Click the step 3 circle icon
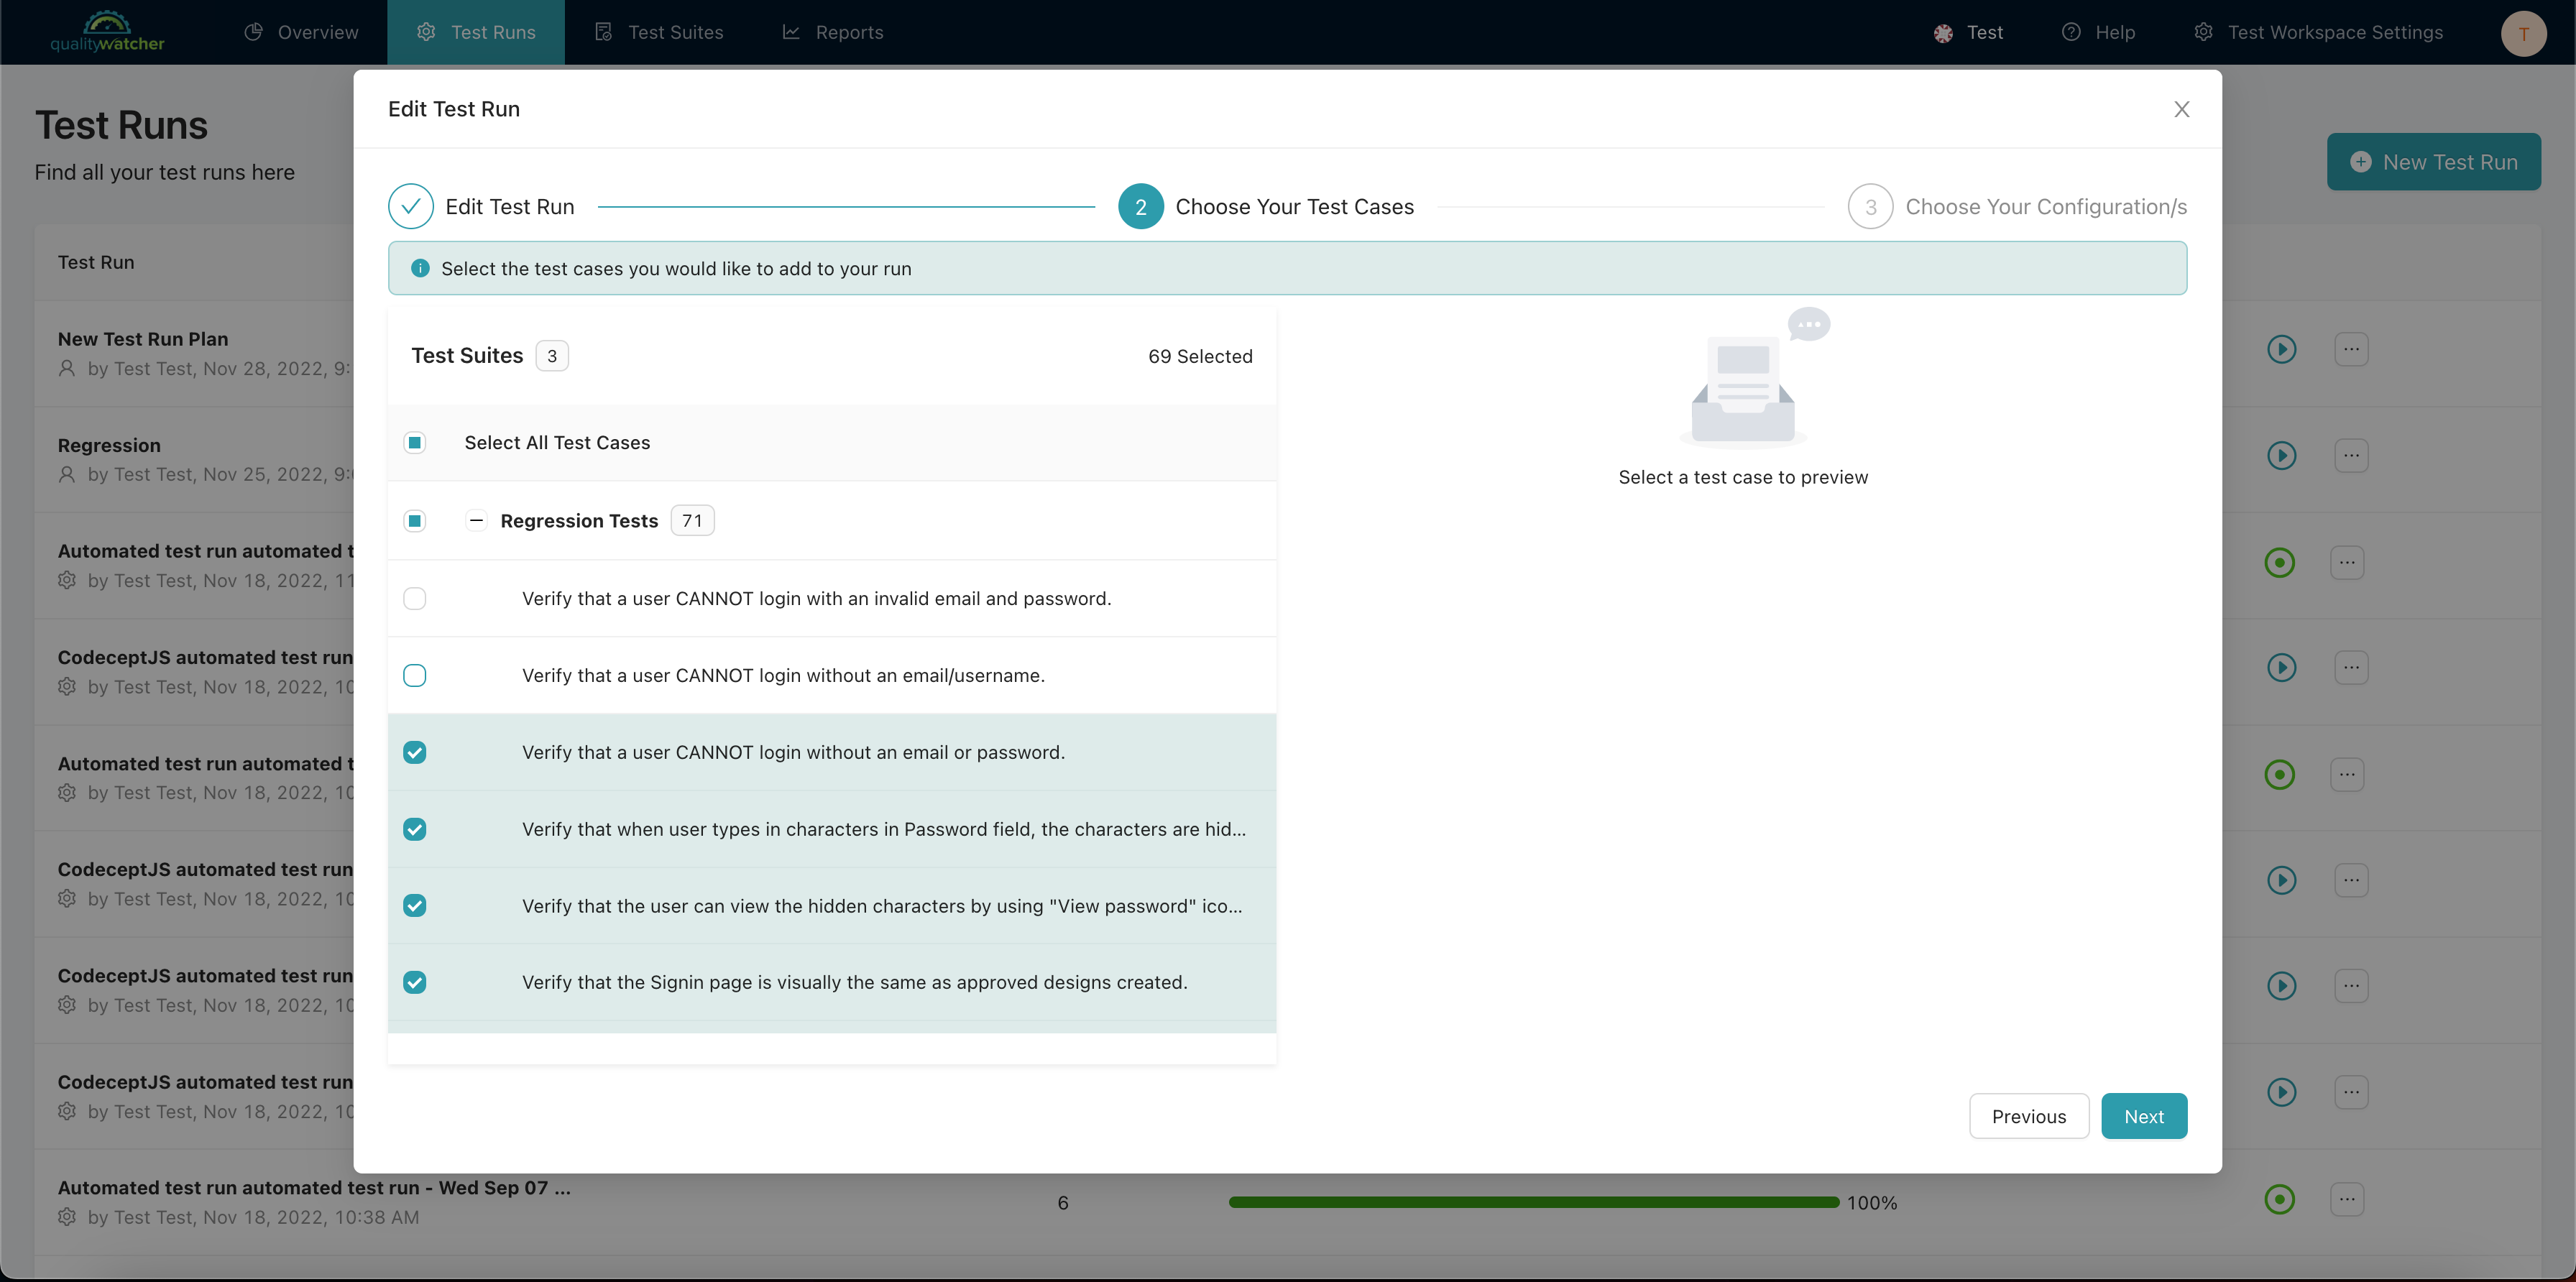 pyautogui.click(x=1870, y=207)
